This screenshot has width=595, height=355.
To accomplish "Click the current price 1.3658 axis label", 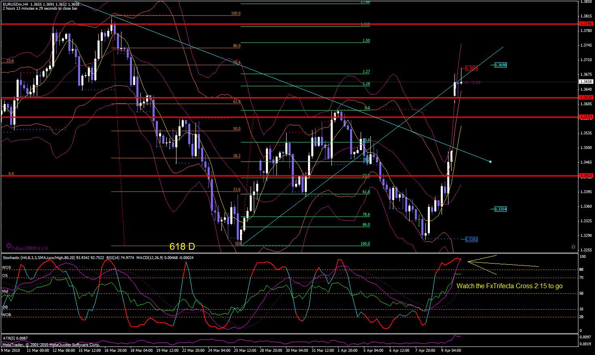I will pyautogui.click(x=586, y=82).
